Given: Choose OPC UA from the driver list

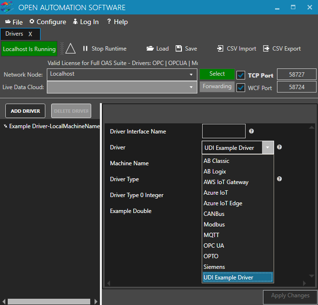Looking at the screenshot, I should (238, 245).
